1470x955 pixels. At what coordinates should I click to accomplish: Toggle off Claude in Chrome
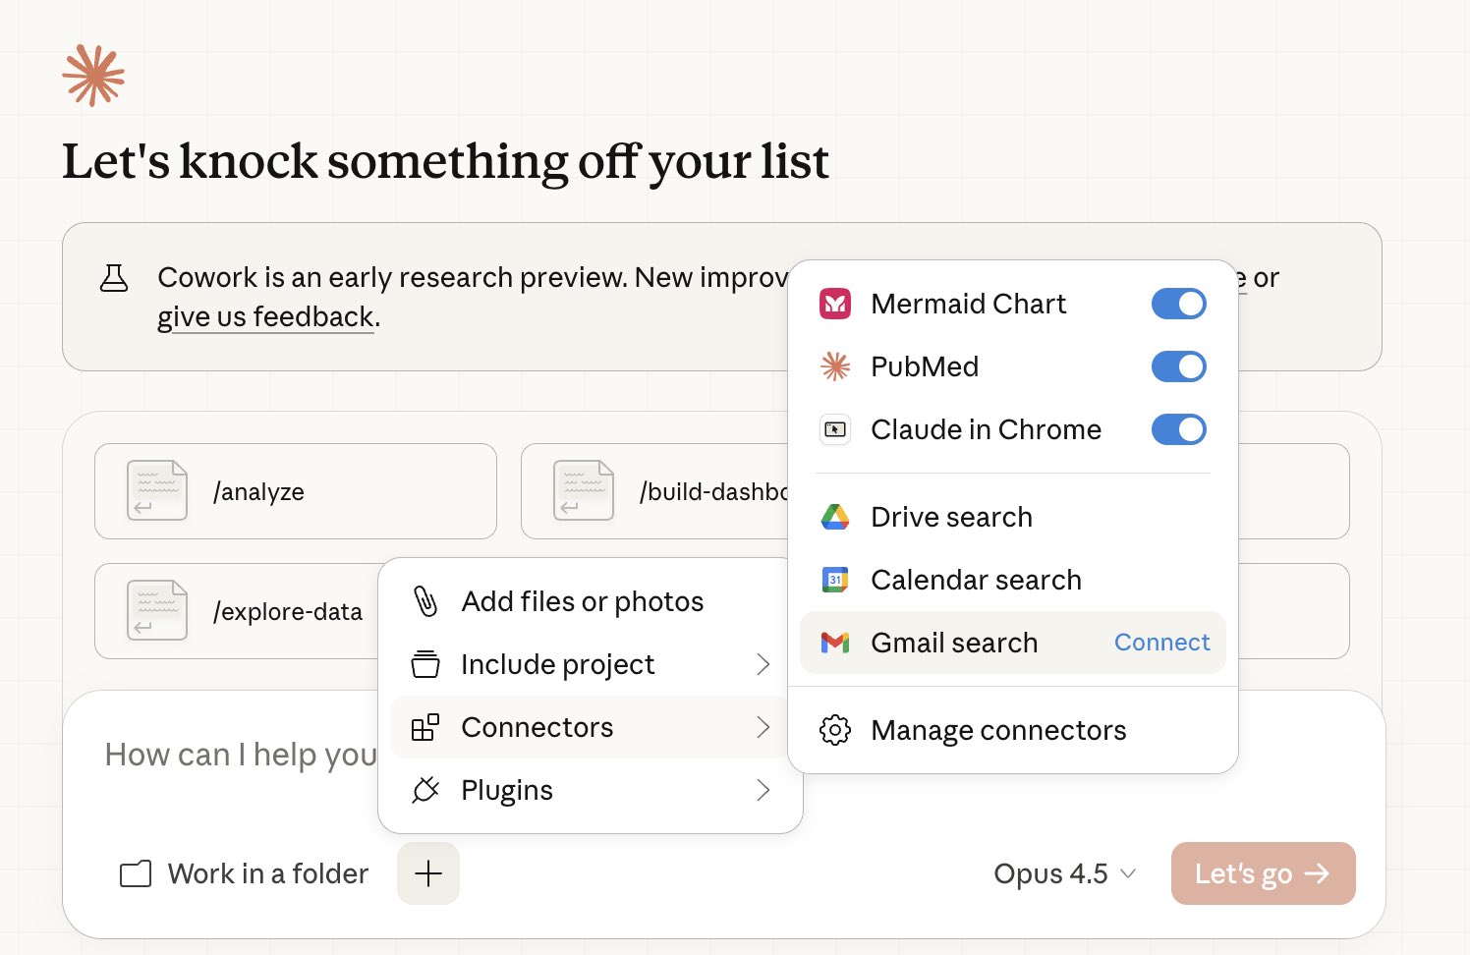[x=1178, y=429]
